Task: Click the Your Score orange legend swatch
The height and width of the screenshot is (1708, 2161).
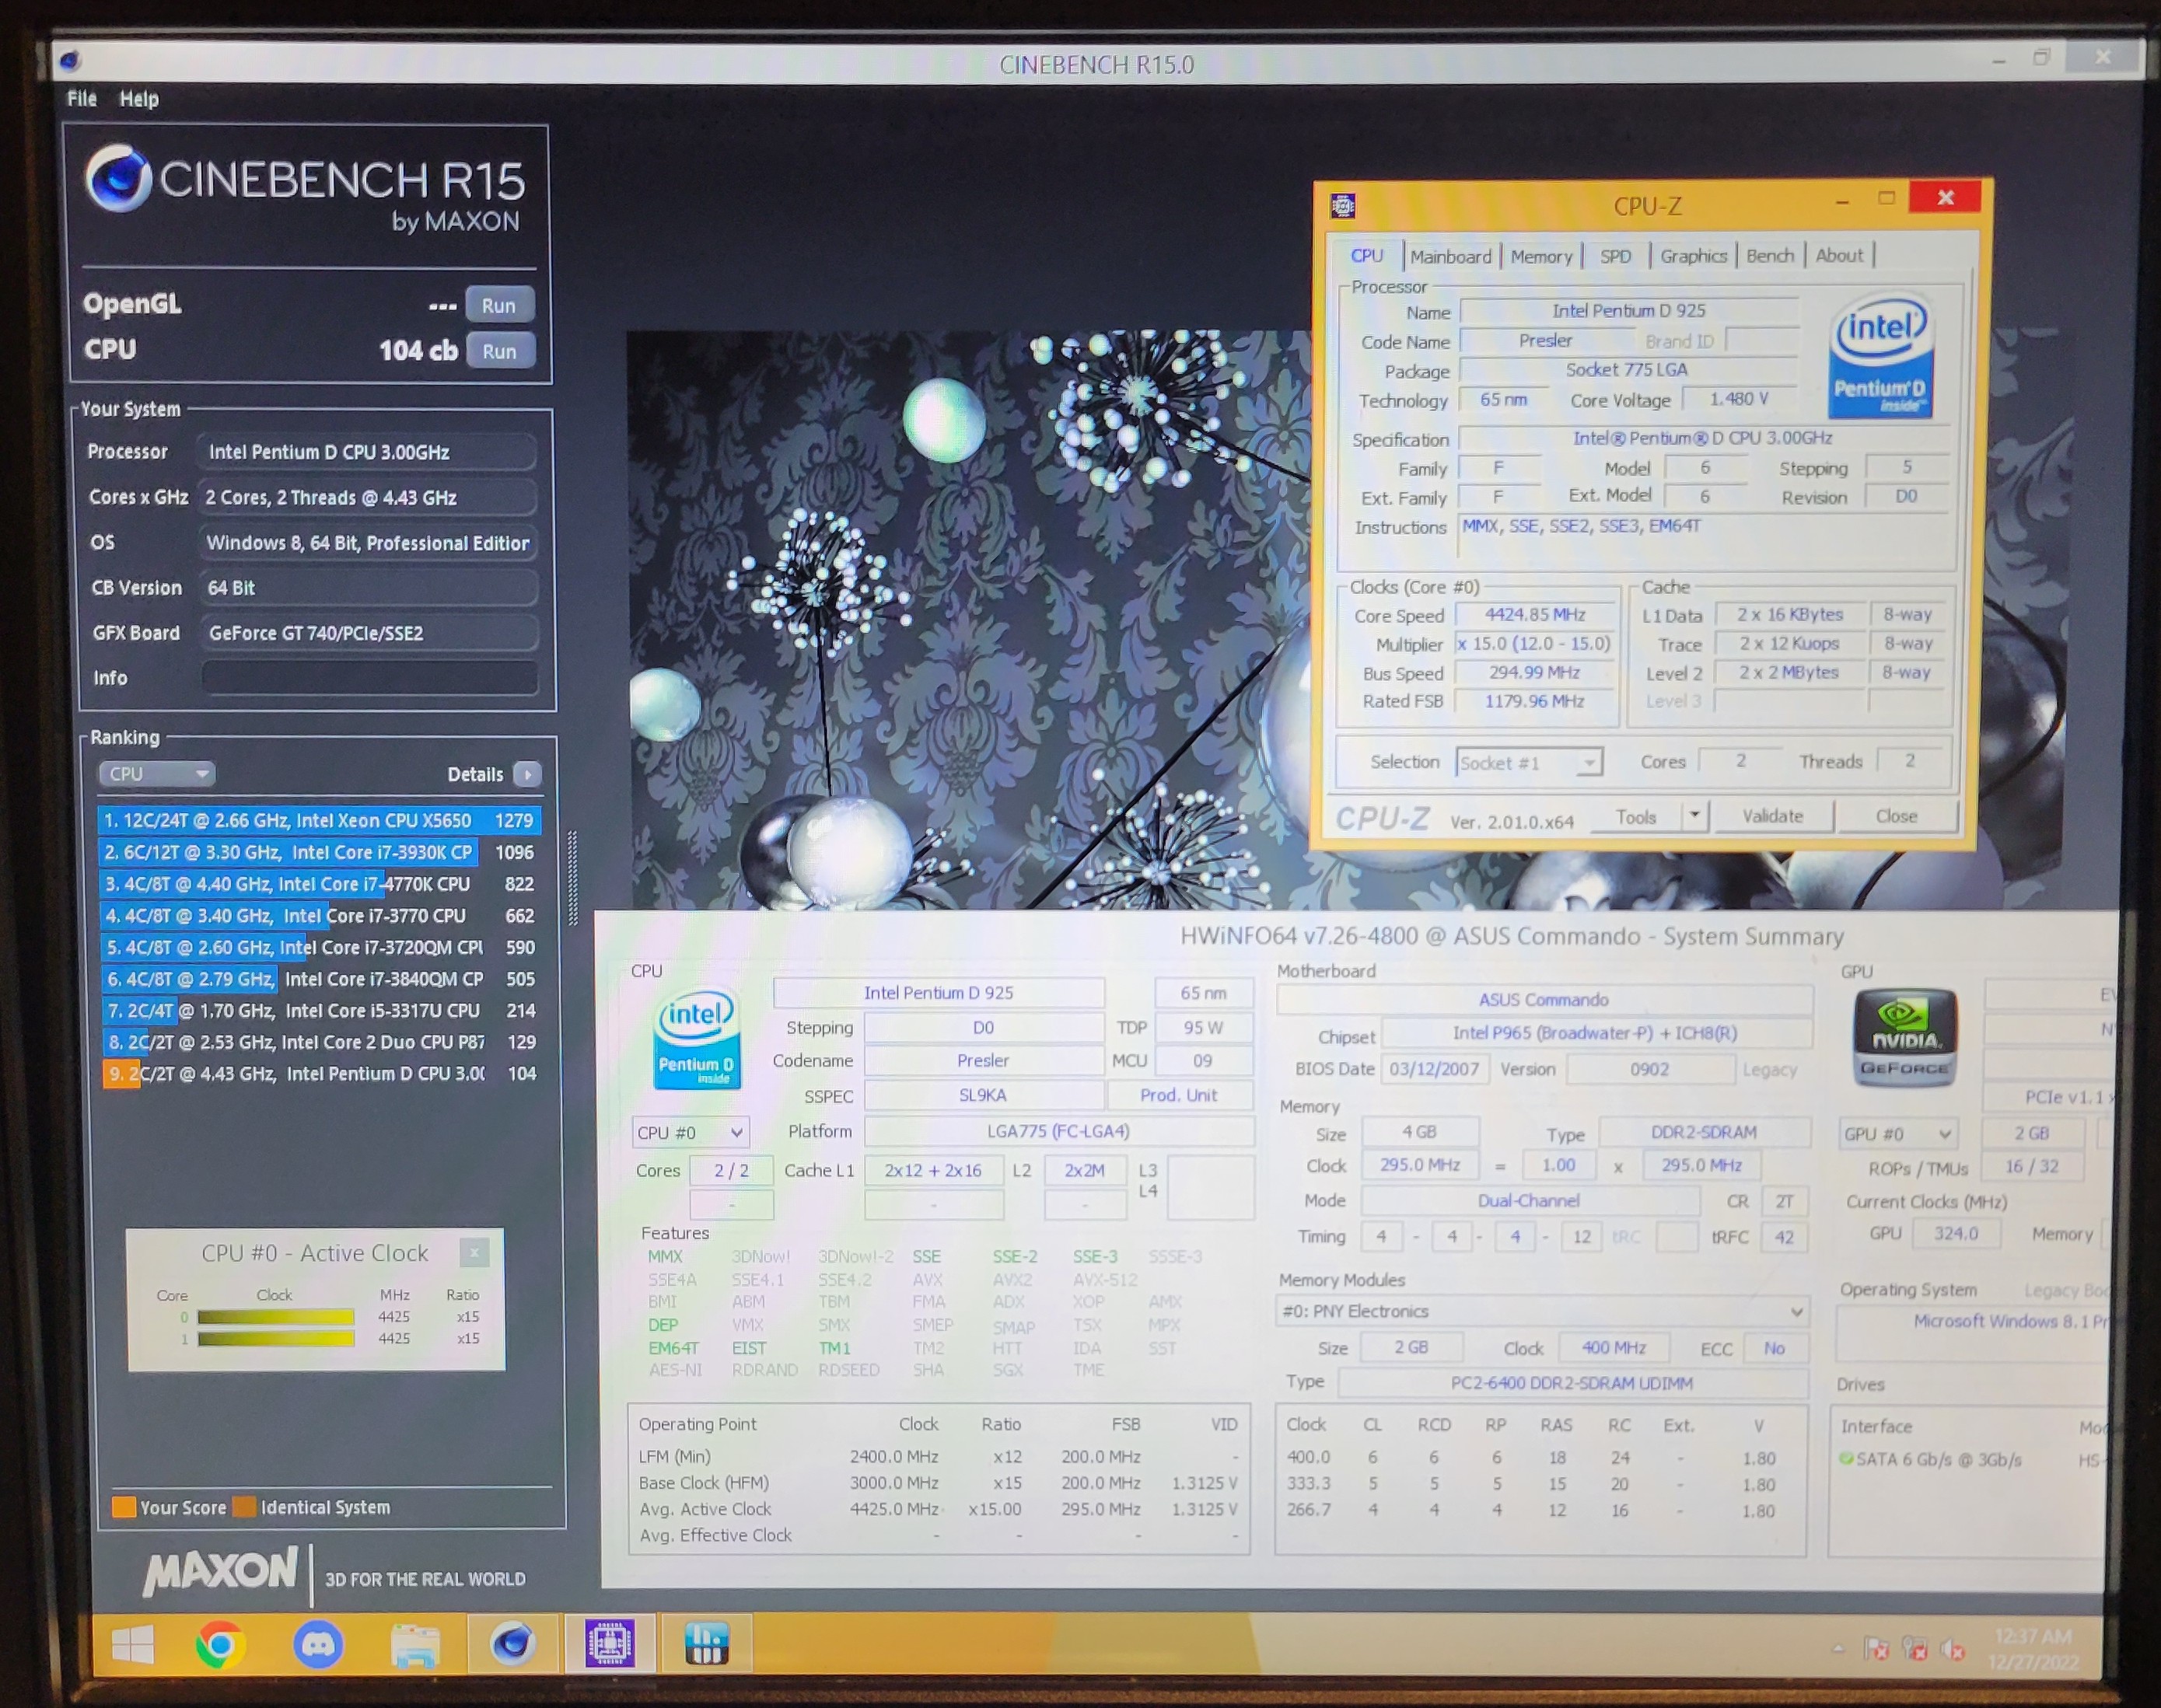Action: [x=124, y=1506]
